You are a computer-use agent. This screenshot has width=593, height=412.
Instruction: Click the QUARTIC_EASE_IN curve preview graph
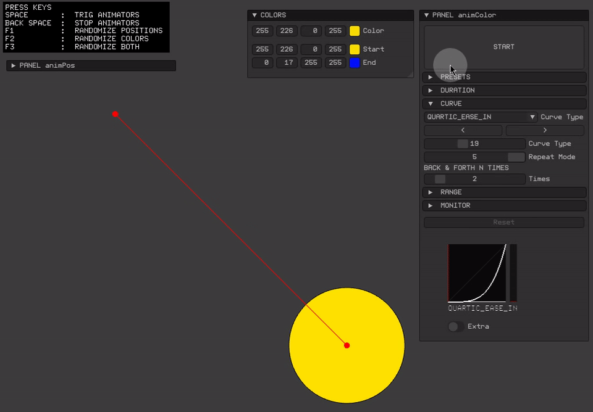pos(477,273)
